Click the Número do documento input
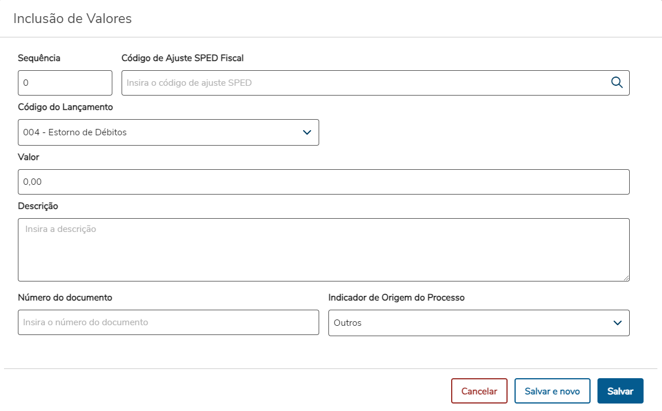The image size is (662, 411). tap(168, 322)
